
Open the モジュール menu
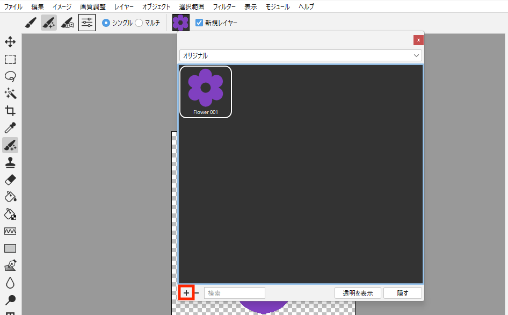coord(278,6)
